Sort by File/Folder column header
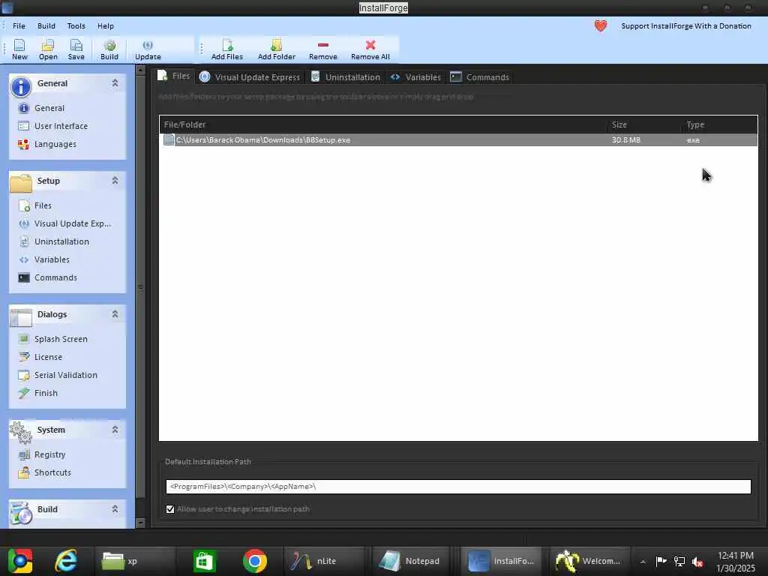Viewport: 768px width, 576px height. point(383,124)
